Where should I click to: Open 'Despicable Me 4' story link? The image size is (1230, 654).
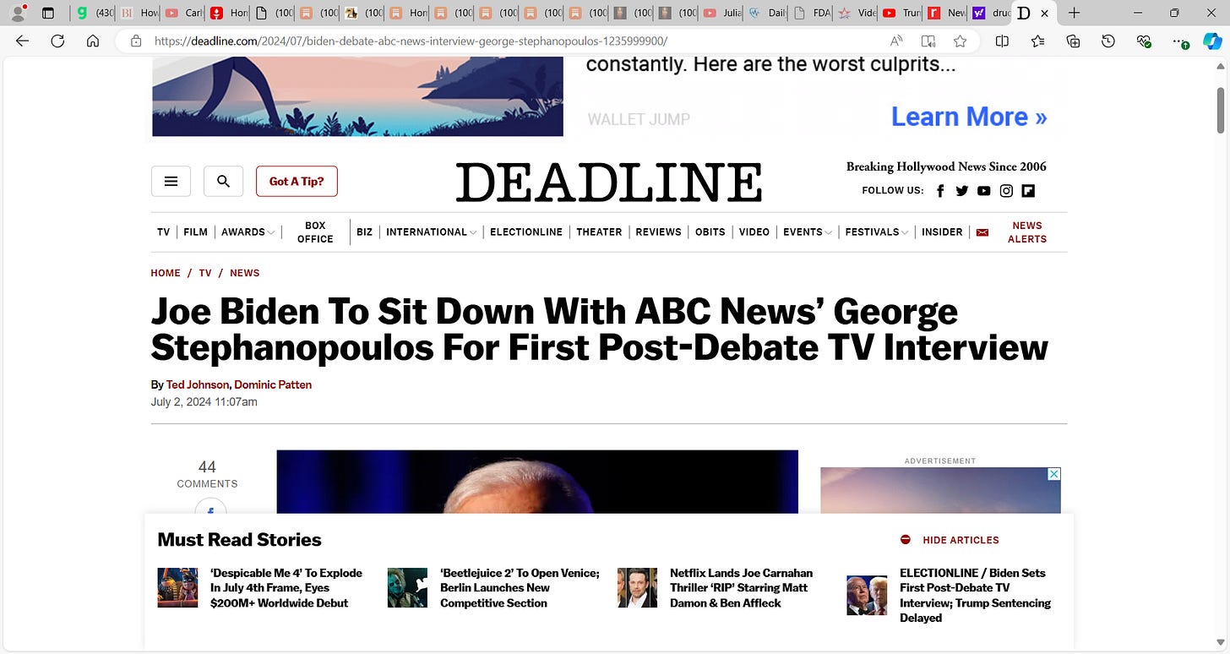(x=286, y=588)
